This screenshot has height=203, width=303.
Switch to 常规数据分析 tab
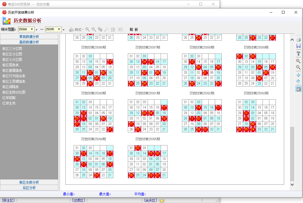(29, 37)
